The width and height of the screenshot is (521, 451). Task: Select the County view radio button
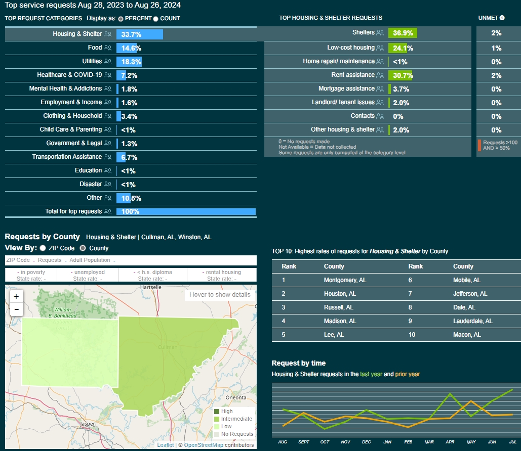tap(83, 248)
